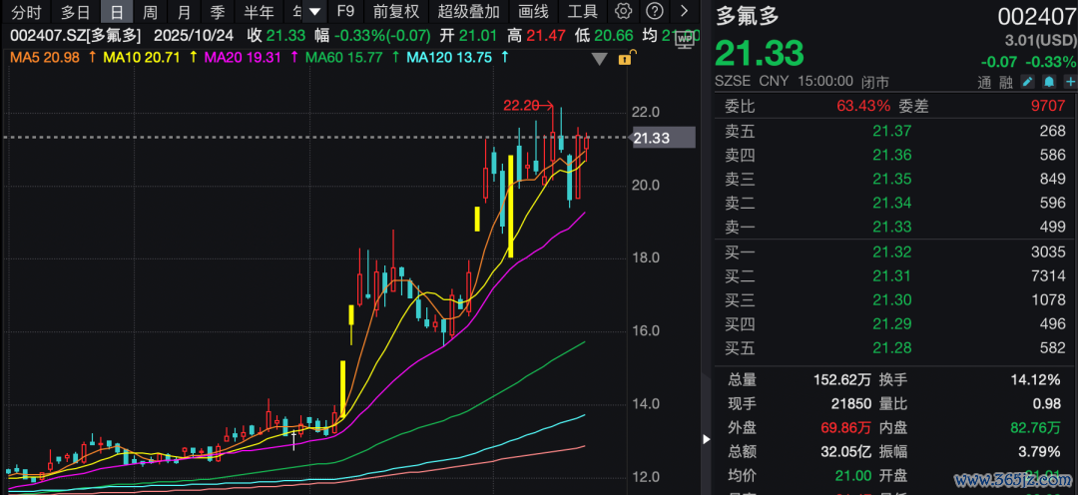The image size is (1078, 495).
Task: Open chart settings gear icon
Action: pyautogui.click(x=624, y=12)
